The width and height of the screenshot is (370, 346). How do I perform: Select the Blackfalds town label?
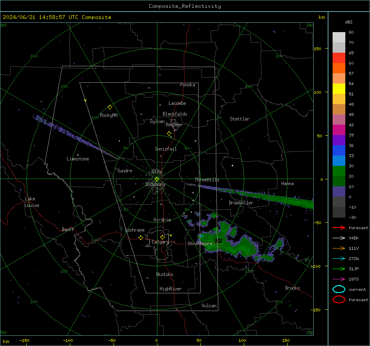(x=175, y=114)
